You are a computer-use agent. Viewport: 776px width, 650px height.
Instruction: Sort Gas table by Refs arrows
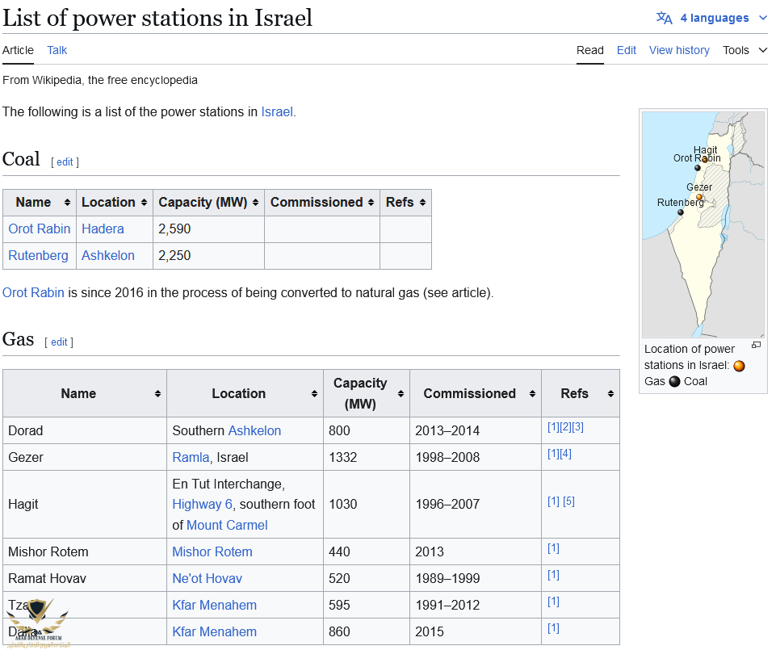pyautogui.click(x=610, y=394)
